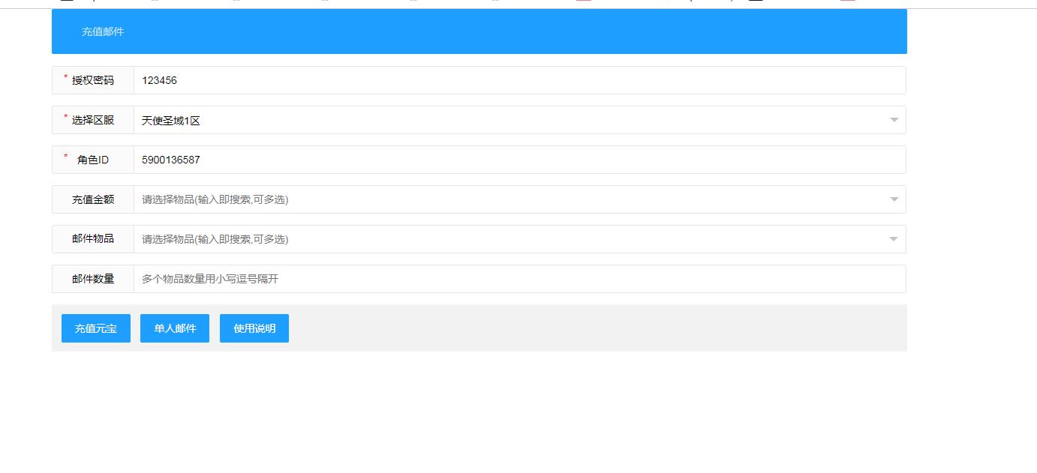Expand the 选择区服 dropdown arrow

coord(894,120)
